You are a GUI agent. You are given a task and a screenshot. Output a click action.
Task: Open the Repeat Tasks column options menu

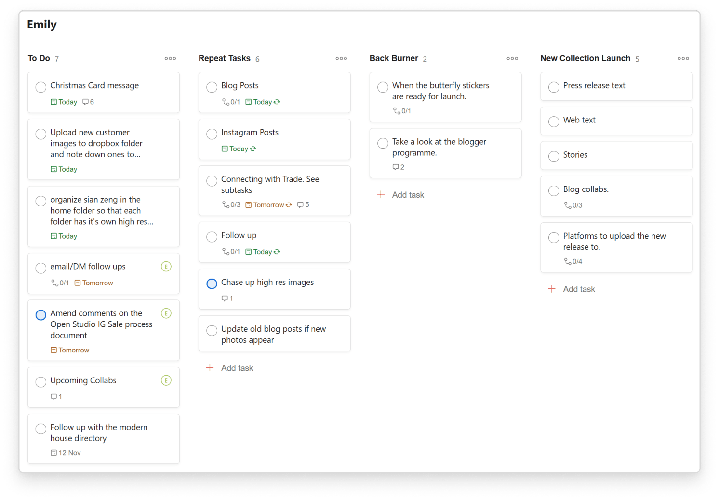[x=341, y=58]
